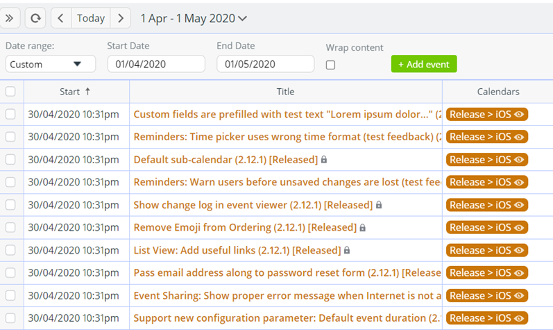The height and width of the screenshot is (330, 553).
Task: Click the ascending sort arrow beside Start
Action: pyautogui.click(x=87, y=92)
